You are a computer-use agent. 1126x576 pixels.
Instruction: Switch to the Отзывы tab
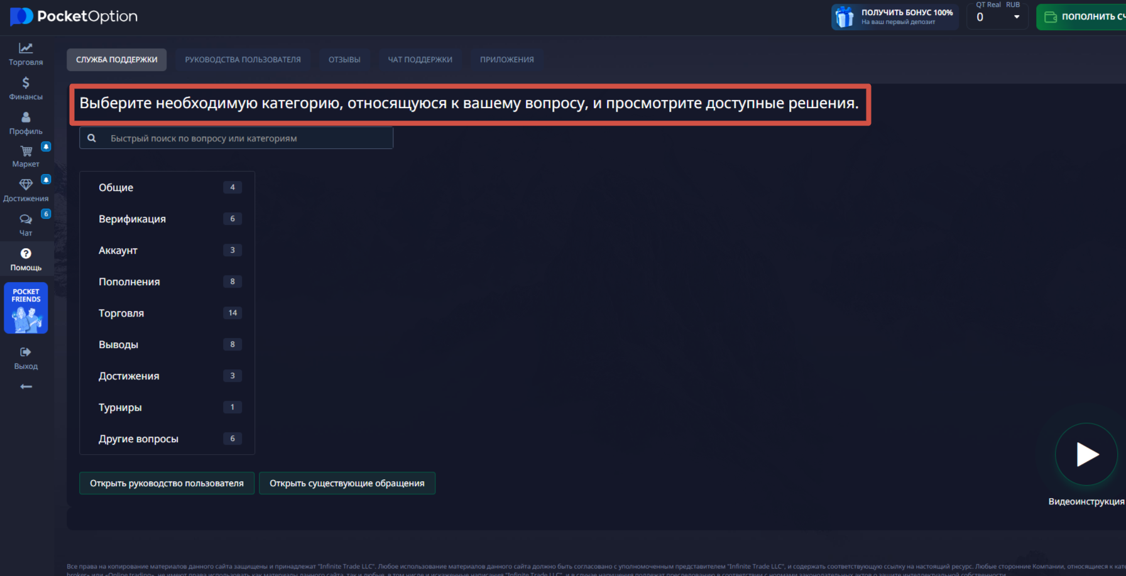point(344,59)
